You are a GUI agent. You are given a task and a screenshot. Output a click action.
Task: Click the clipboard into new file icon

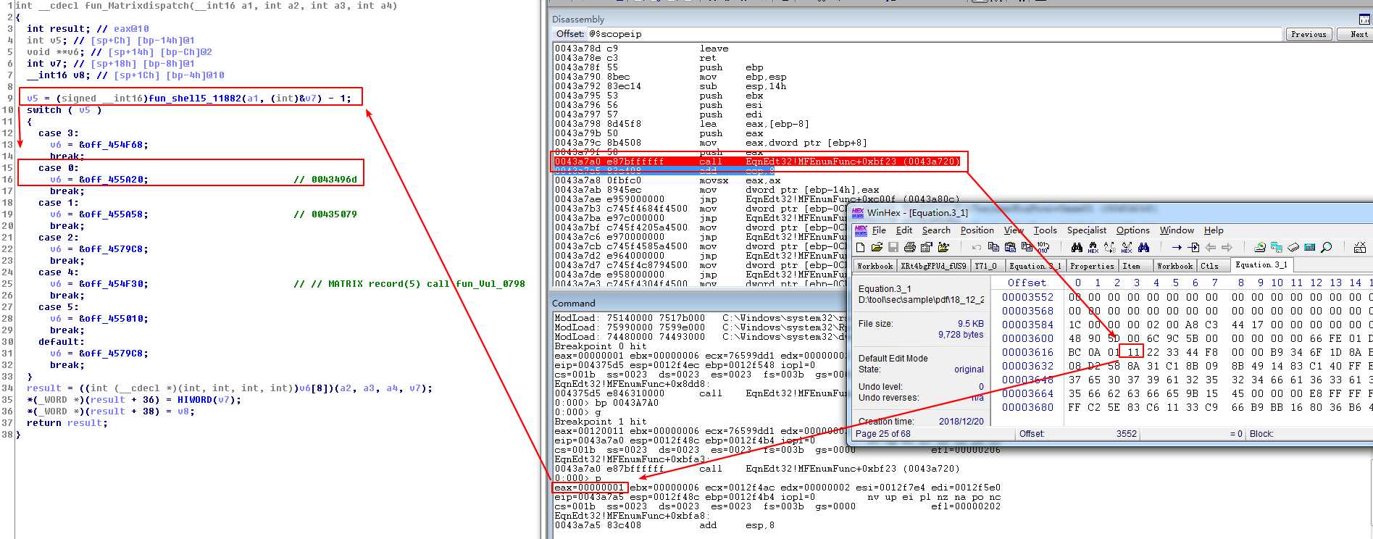point(1027,247)
